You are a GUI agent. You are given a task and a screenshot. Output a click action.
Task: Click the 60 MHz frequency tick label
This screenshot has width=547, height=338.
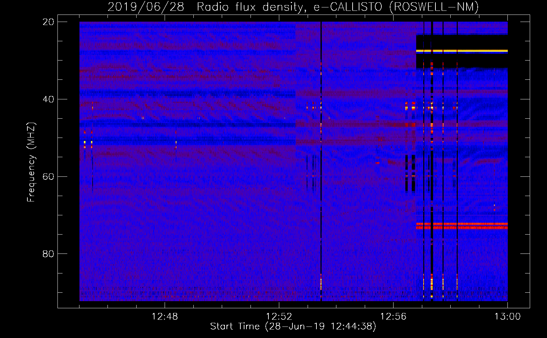coord(48,176)
